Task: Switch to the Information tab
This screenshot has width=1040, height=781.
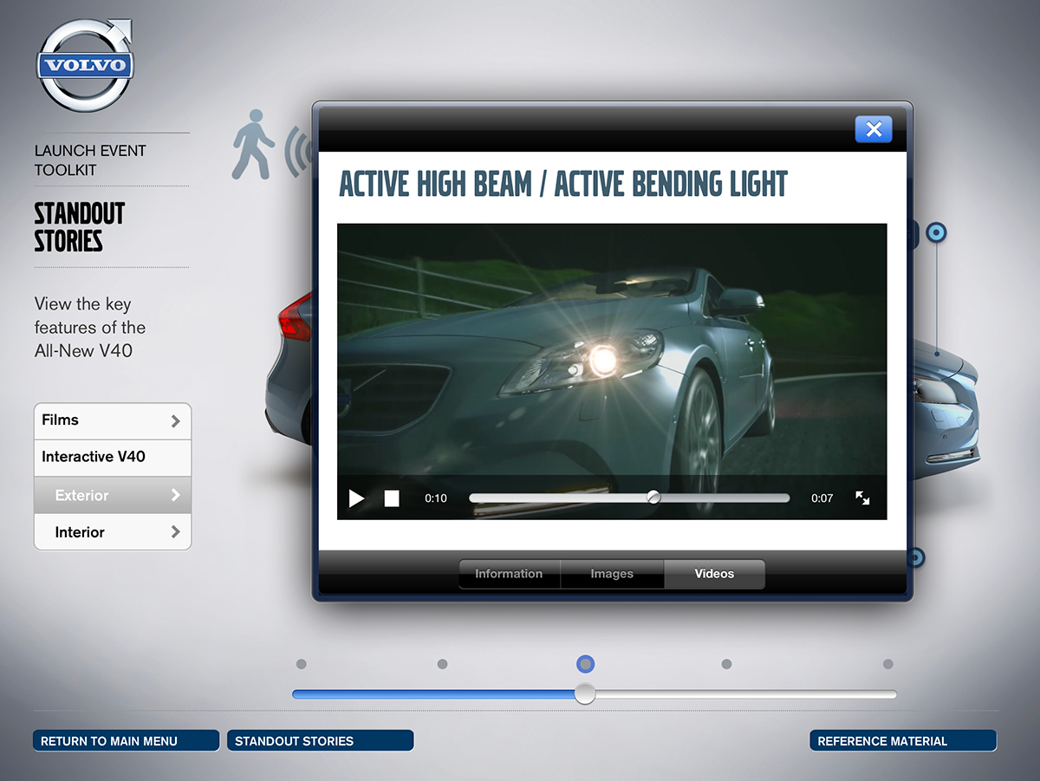Action: tap(509, 574)
